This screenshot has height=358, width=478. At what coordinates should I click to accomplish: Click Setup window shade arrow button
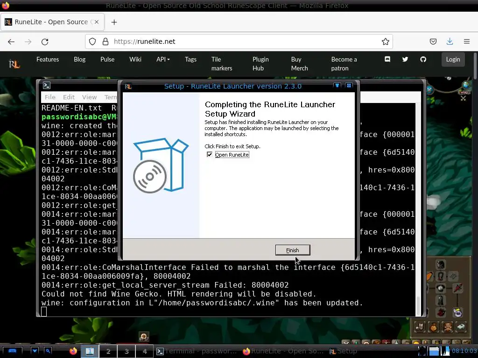pyautogui.click(x=337, y=86)
